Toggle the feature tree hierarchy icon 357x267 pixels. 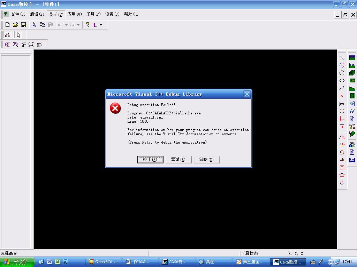click(8, 35)
